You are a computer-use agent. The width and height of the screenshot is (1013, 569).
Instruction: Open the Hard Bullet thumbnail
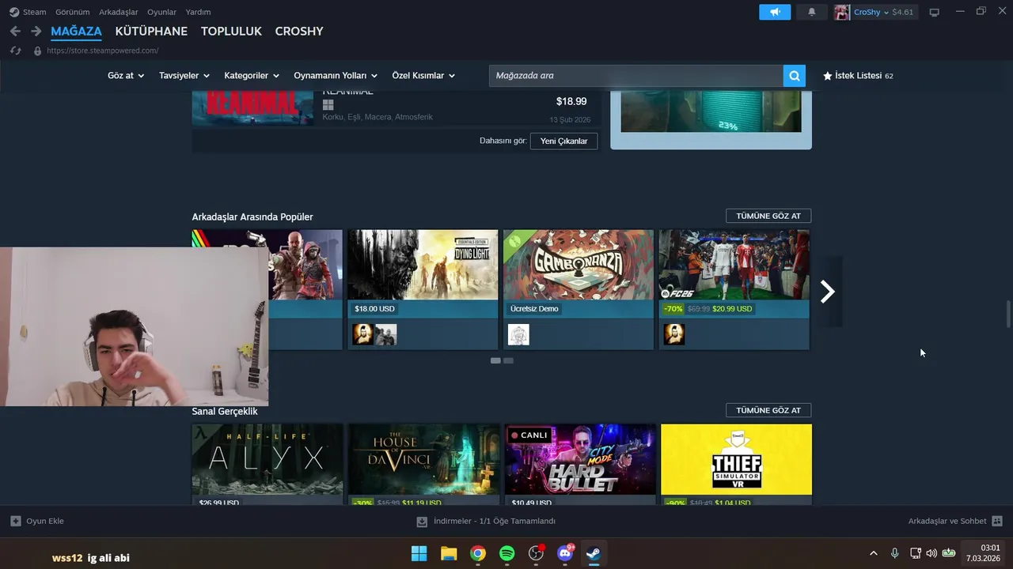click(x=580, y=459)
